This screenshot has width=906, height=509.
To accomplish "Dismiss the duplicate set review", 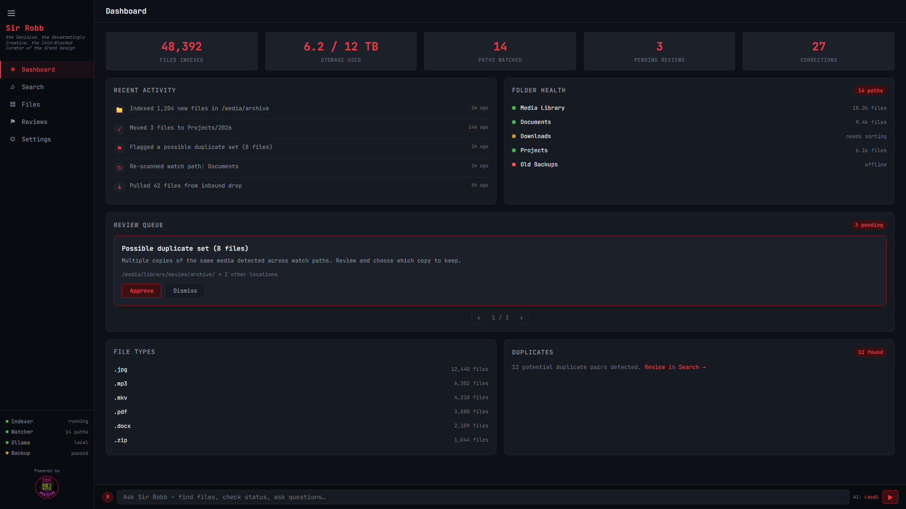I will [x=185, y=291].
